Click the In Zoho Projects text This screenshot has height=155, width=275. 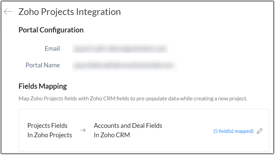point(50,135)
